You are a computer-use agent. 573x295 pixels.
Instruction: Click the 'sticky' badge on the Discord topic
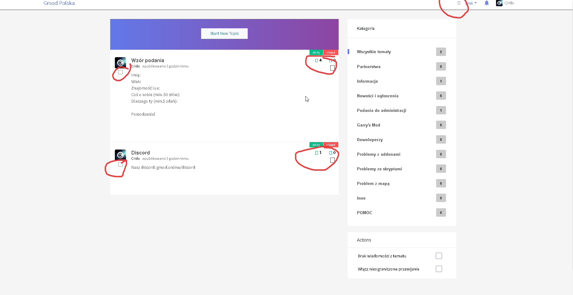pyautogui.click(x=316, y=145)
